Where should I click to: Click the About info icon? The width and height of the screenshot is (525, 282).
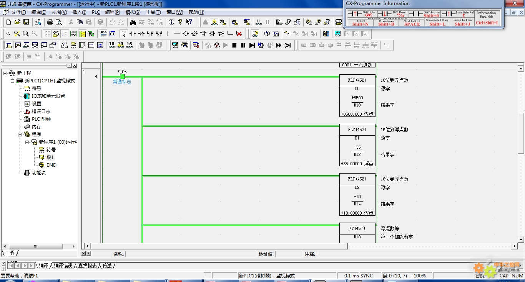[171, 22]
